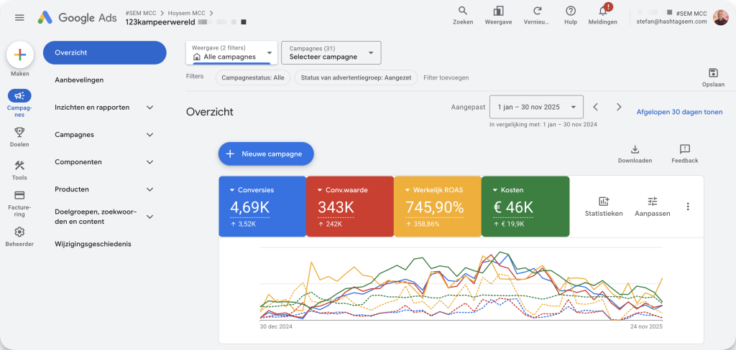Viewport: 736px width, 350px height.
Task: Click the Vernieuwen refresh icon
Action: pos(537,11)
